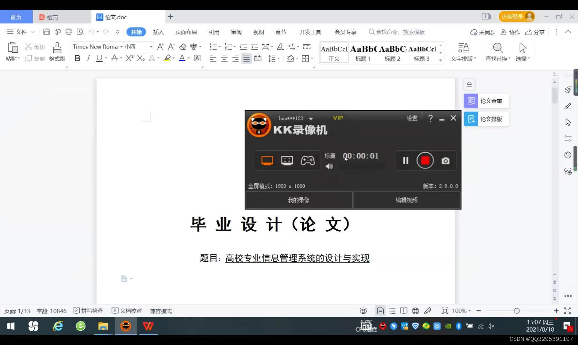The height and width of the screenshot is (345, 578).
Task: Align text left
Action: point(213,58)
